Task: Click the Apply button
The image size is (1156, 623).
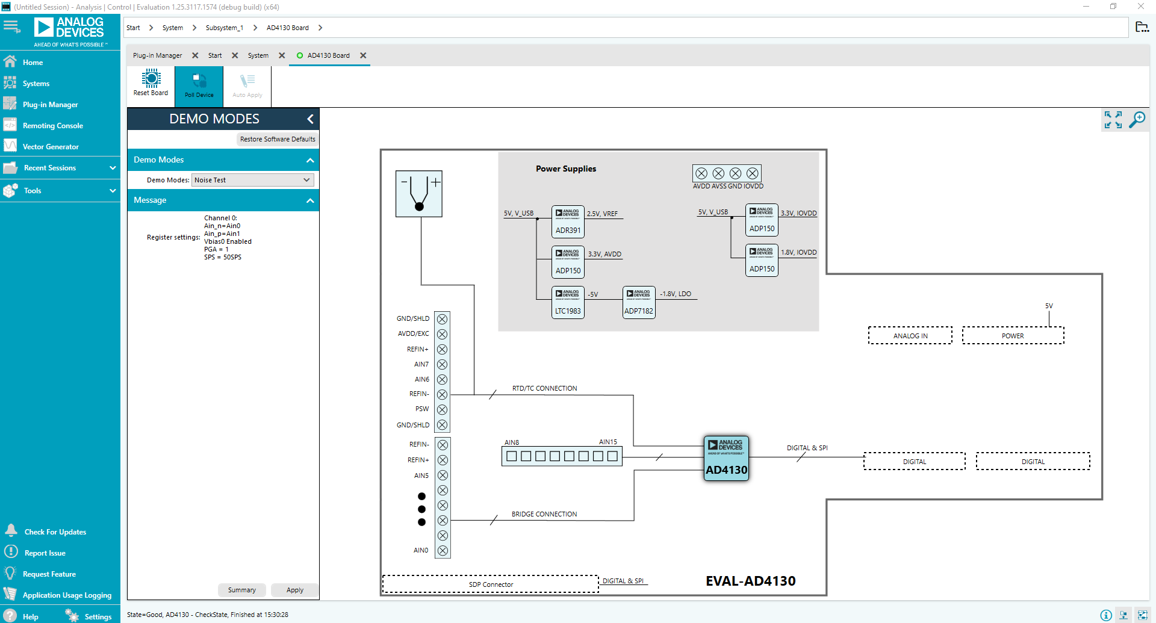Action: [295, 590]
